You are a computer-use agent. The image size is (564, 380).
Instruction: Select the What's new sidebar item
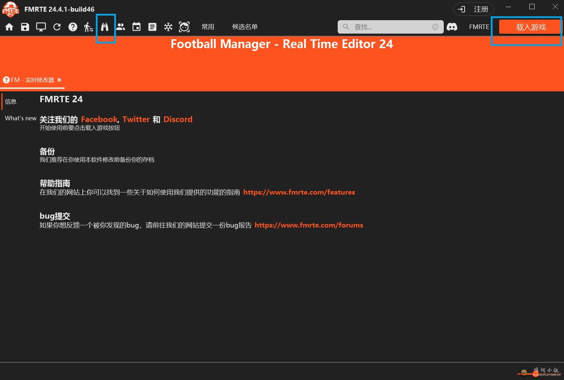(21, 118)
